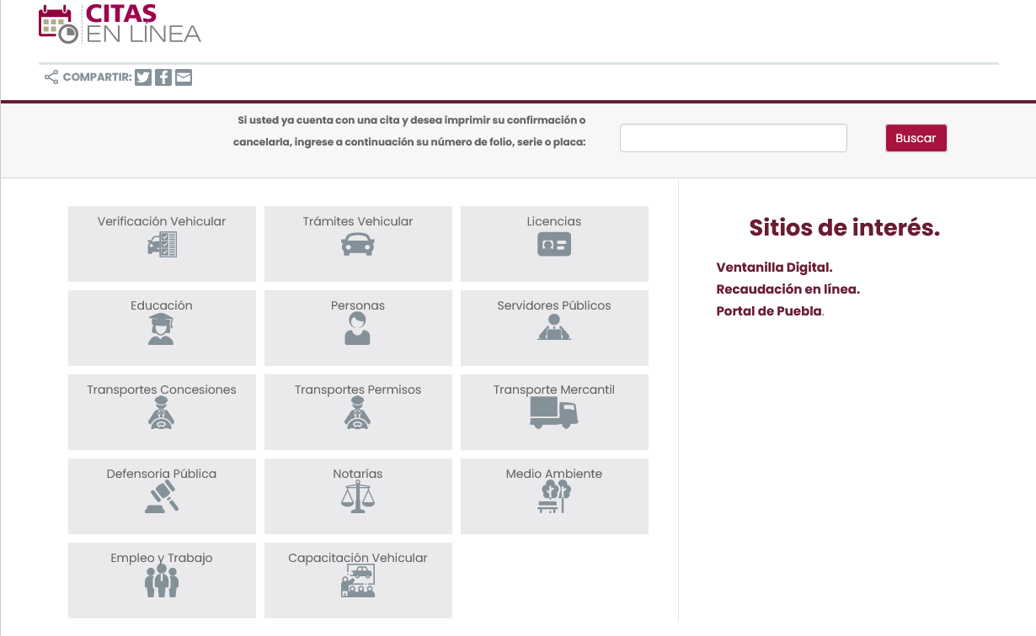Open Transporte Mercantil truck icon
This screenshot has height=636, width=1036.
554,413
